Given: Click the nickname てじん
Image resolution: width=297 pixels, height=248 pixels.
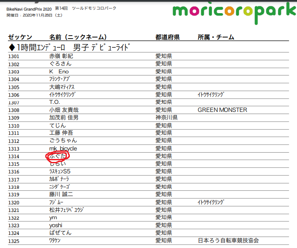Looking at the screenshot, I should (x=58, y=125).
